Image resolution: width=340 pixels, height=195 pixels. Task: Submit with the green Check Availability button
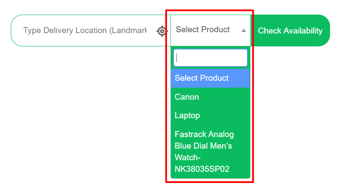pyautogui.click(x=290, y=30)
